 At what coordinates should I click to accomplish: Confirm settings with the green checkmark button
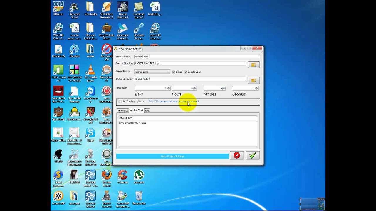point(253,156)
